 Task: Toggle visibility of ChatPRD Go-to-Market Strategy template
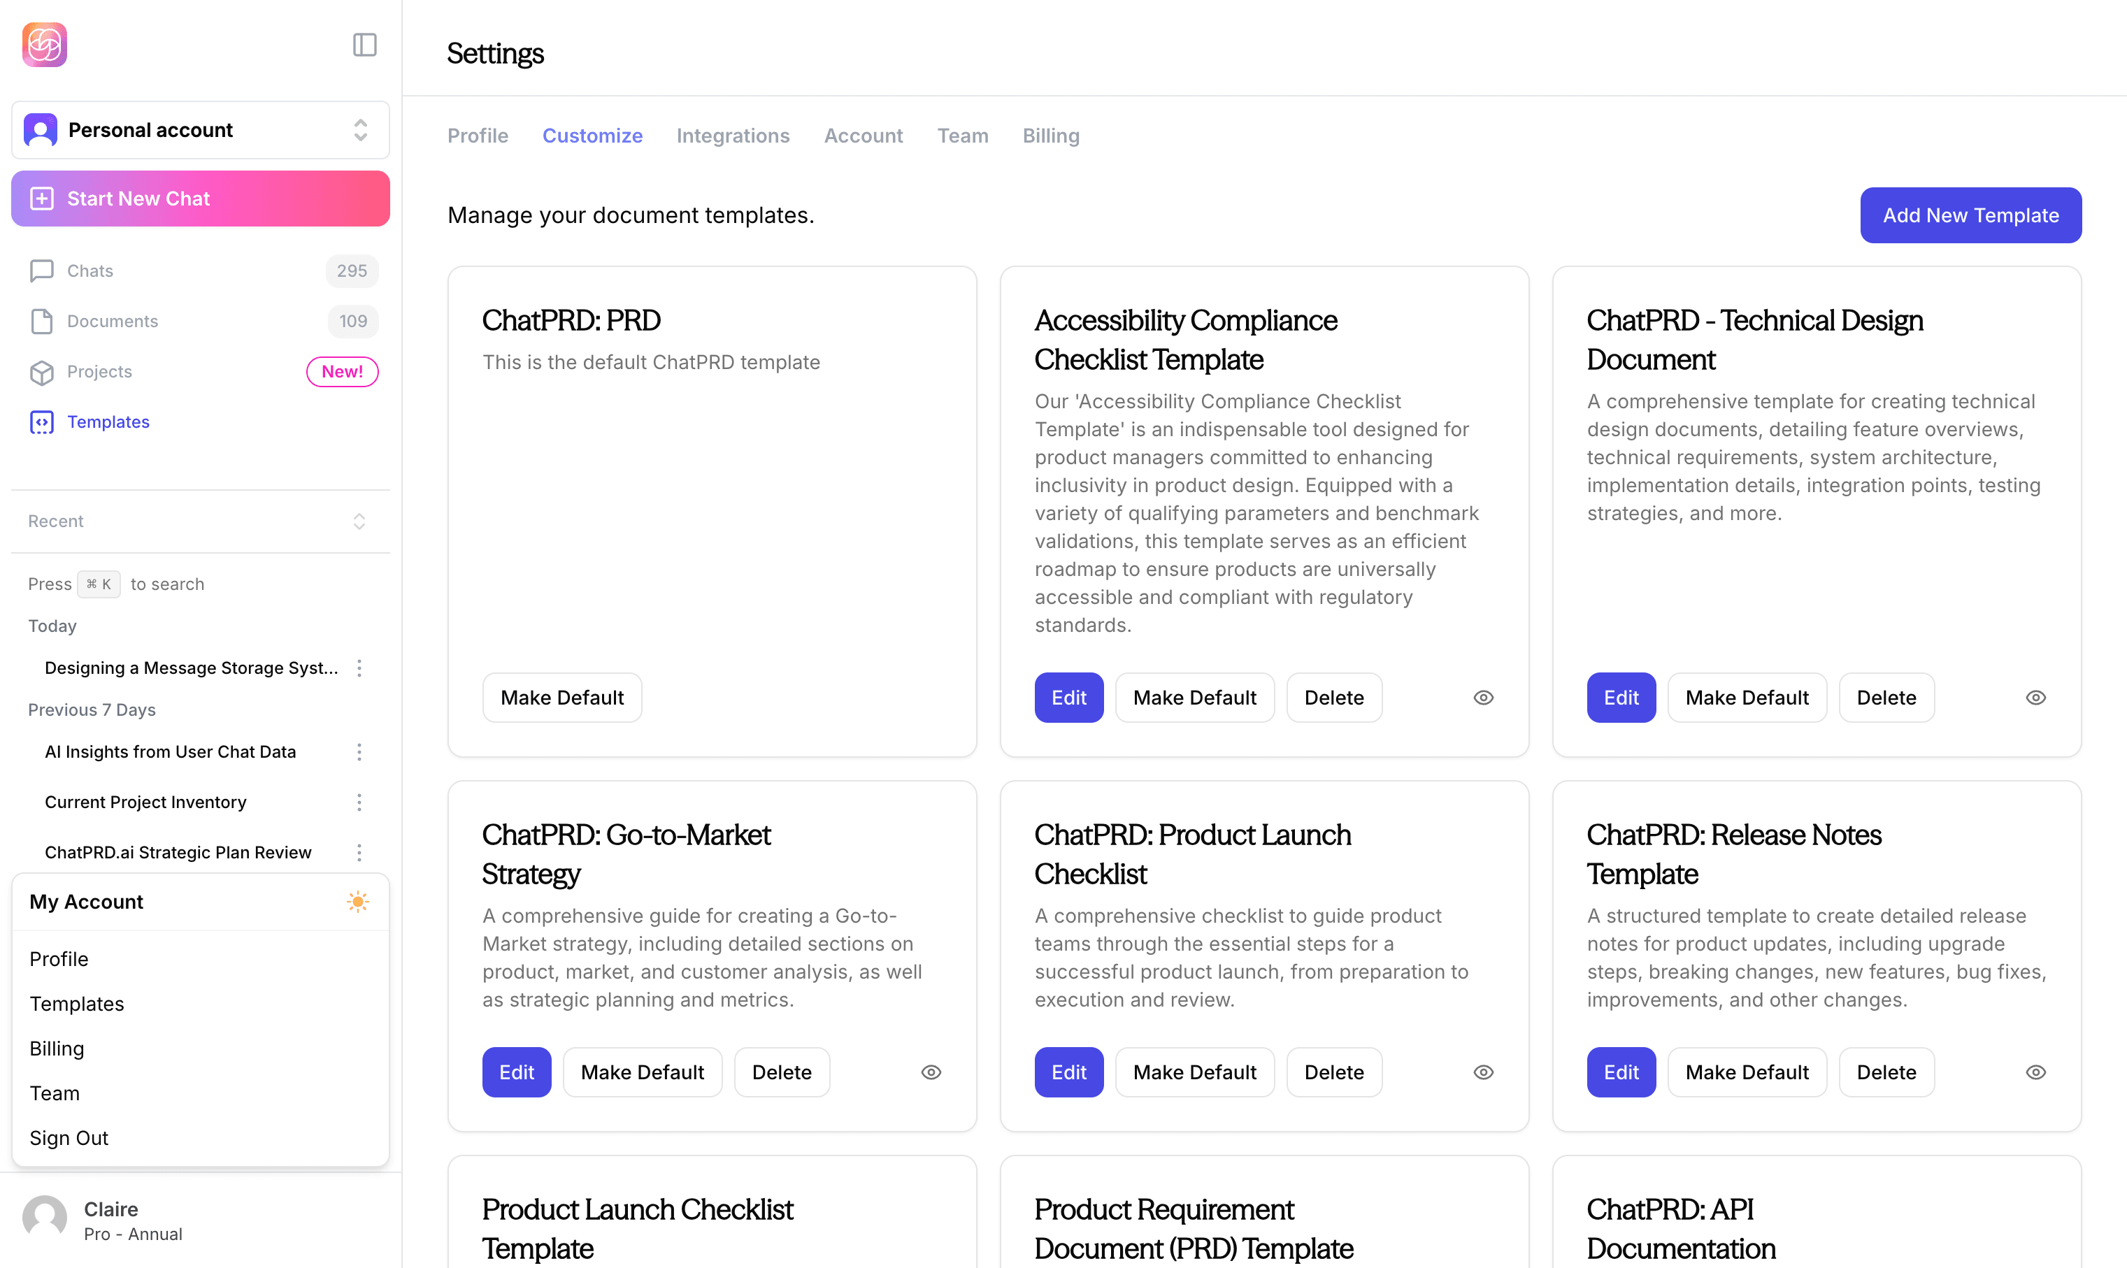(931, 1072)
